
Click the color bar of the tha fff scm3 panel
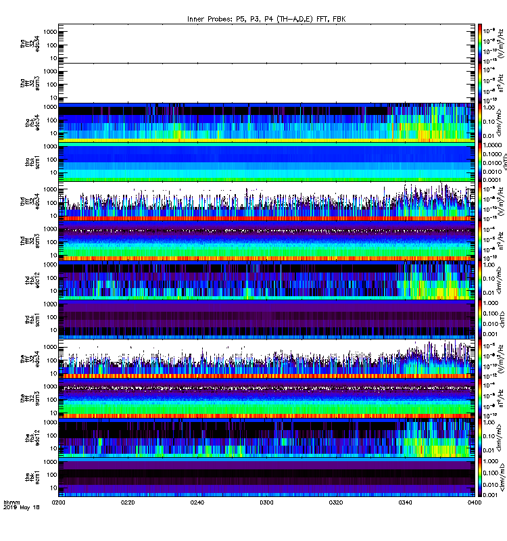point(480,83)
